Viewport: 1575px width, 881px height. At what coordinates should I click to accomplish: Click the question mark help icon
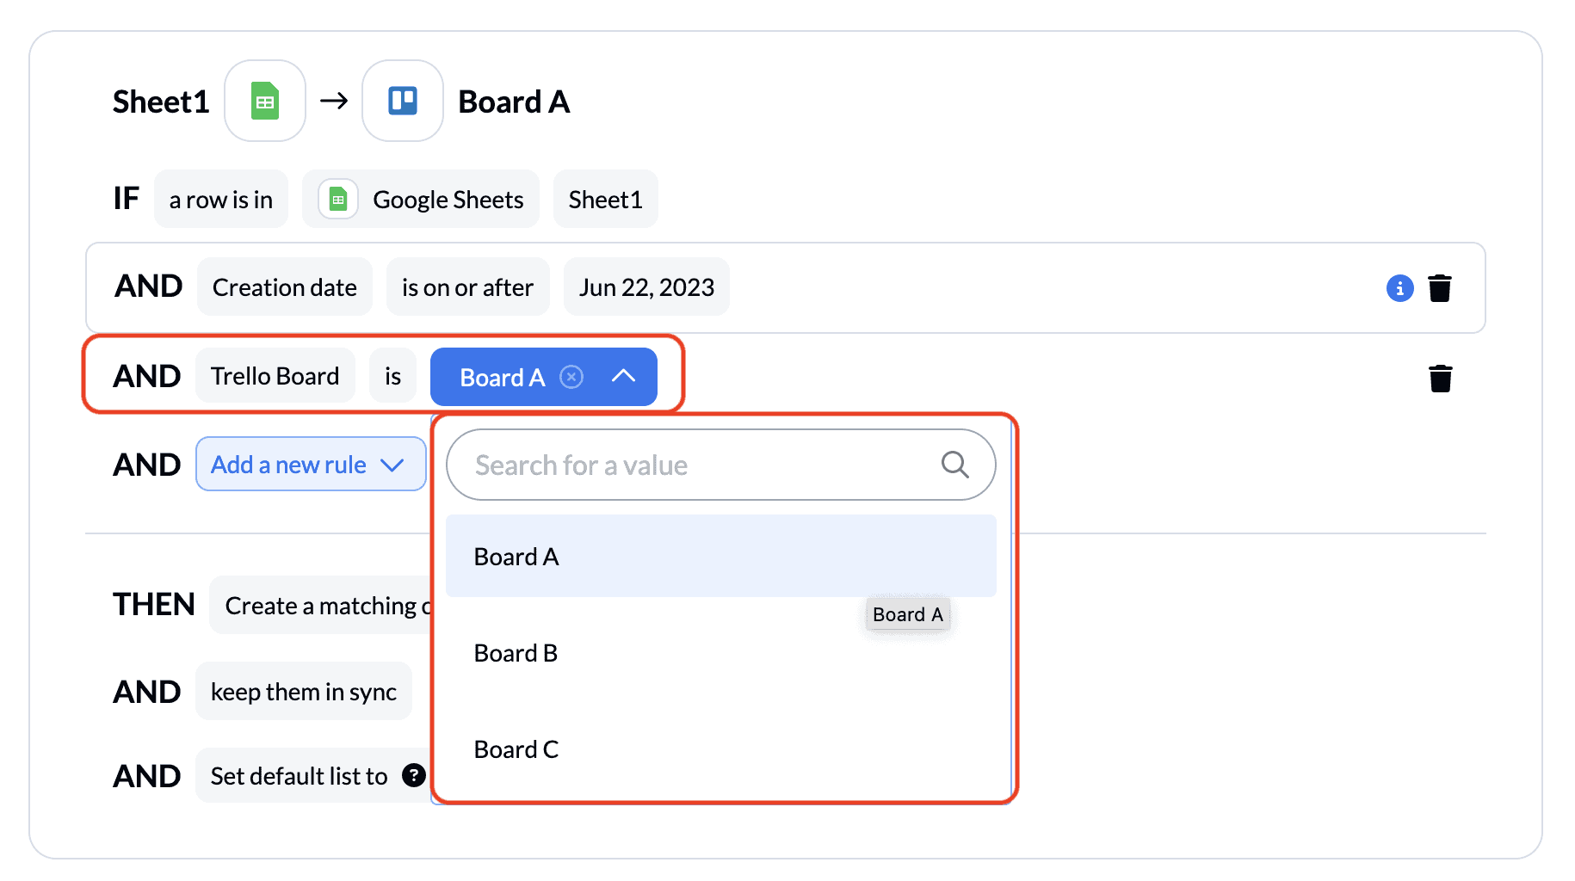click(x=414, y=775)
